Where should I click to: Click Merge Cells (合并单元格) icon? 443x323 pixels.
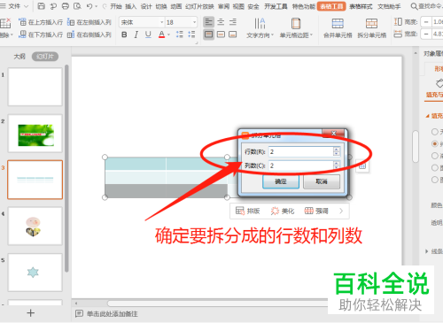click(x=338, y=24)
